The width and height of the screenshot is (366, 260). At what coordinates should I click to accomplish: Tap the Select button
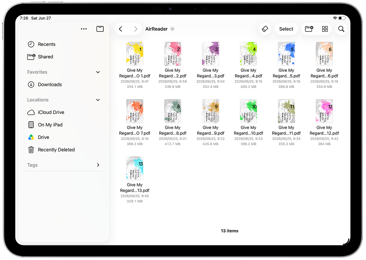pyautogui.click(x=286, y=29)
